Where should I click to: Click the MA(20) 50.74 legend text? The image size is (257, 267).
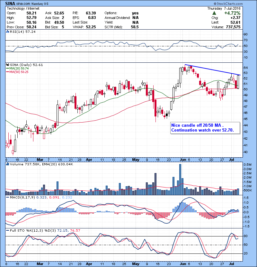(19, 69)
